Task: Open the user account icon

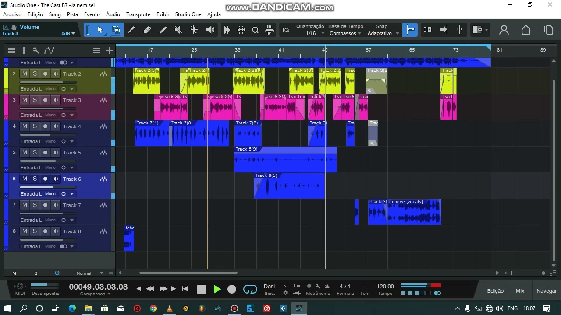Action: (504, 30)
